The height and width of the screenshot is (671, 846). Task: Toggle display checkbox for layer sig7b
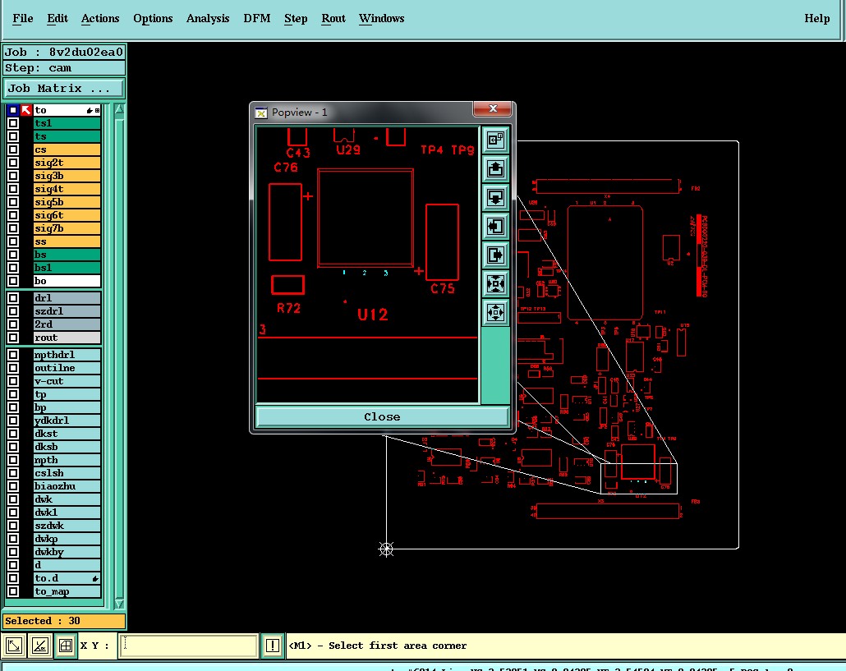pos(13,228)
